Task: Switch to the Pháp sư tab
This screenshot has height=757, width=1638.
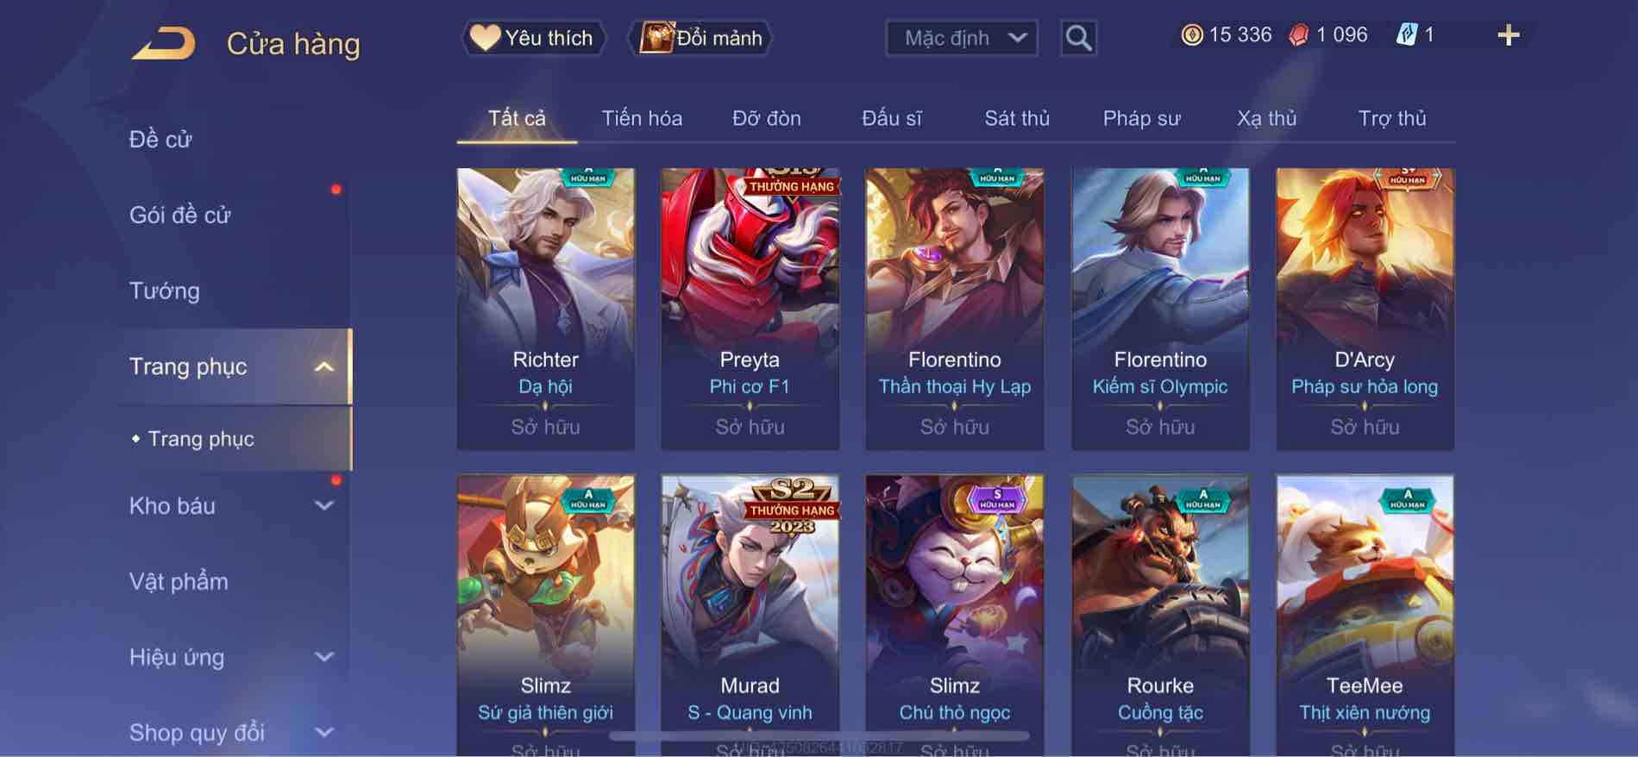Action: click(1141, 118)
